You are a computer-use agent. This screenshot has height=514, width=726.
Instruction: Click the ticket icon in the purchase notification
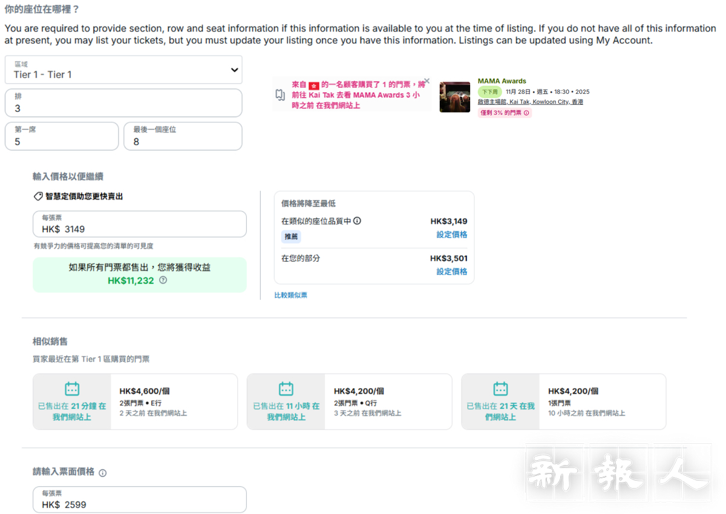[280, 95]
